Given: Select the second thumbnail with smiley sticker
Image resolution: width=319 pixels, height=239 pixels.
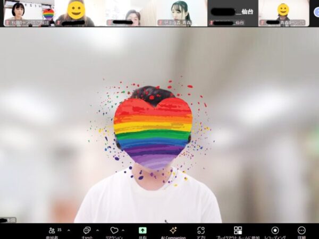Looking at the screenshot, I should click(x=79, y=13).
